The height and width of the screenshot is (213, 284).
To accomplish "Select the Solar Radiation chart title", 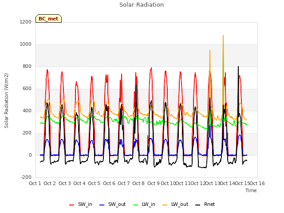I will [142, 5].
